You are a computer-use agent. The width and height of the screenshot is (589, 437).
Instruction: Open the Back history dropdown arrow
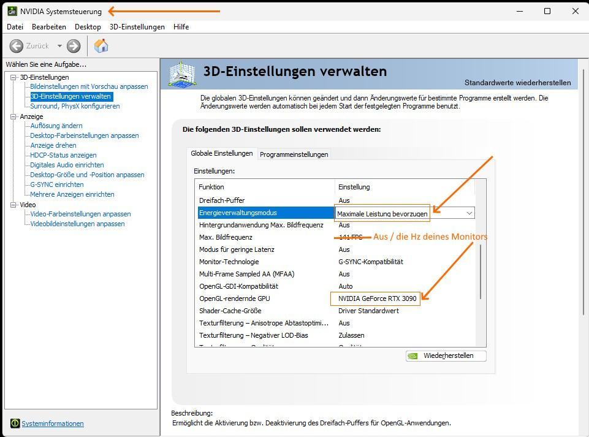(59, 46)
